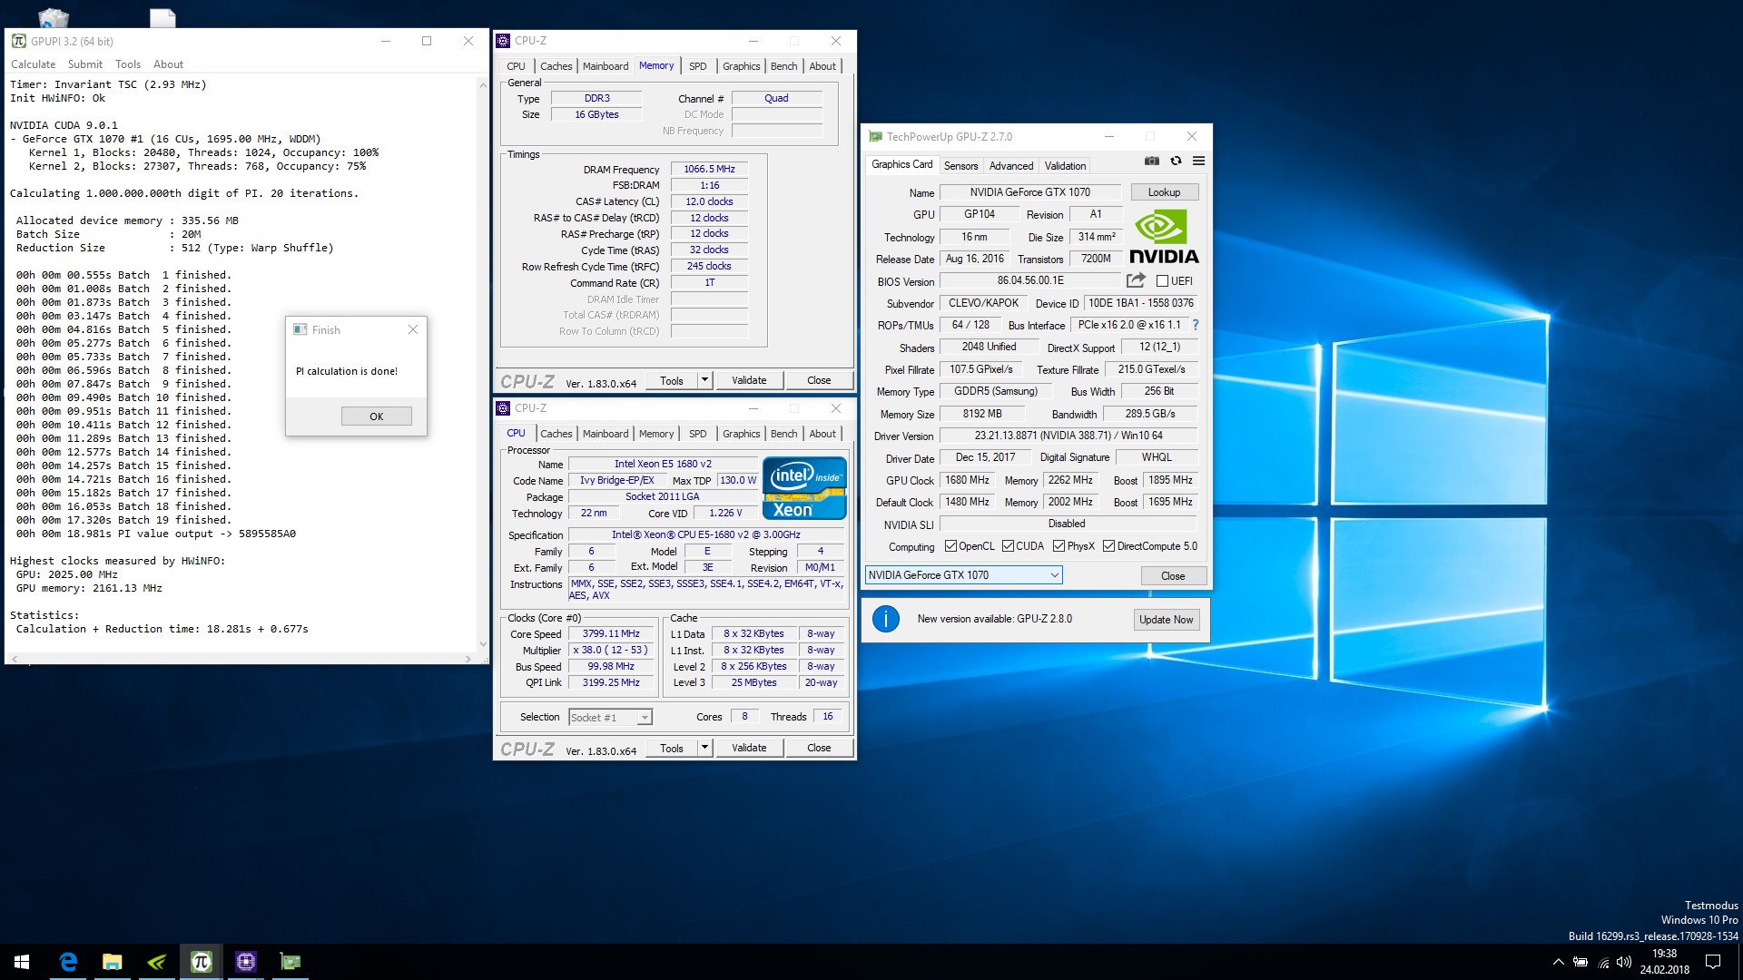Click the Lookup button in GPU-Z
The image size is (1743, 980).
[x=1164, y=192]
